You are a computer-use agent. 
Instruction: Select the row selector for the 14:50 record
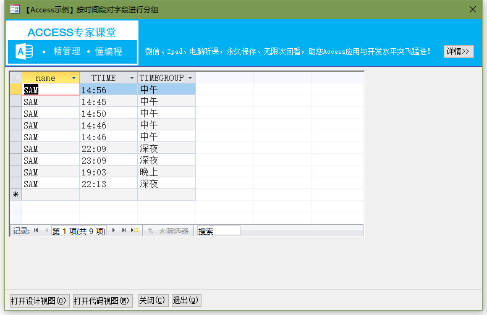tap(15, 113)
